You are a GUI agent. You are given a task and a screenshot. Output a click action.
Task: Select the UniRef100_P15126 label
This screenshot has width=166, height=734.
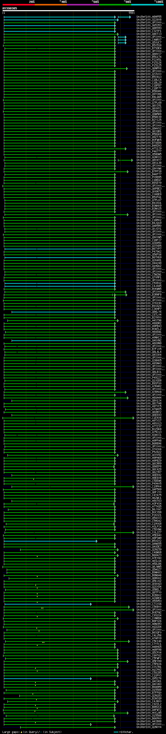pyautogui.click(x=149, y=63)
